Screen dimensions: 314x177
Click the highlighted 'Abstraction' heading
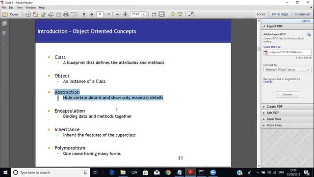(x=67, y=92)
